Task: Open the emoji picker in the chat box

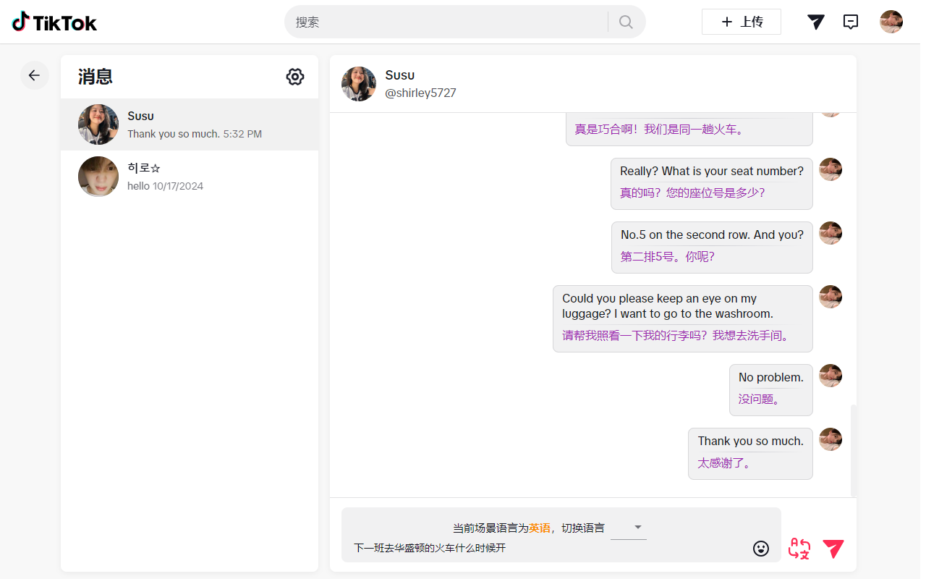Action: (761, 549)
